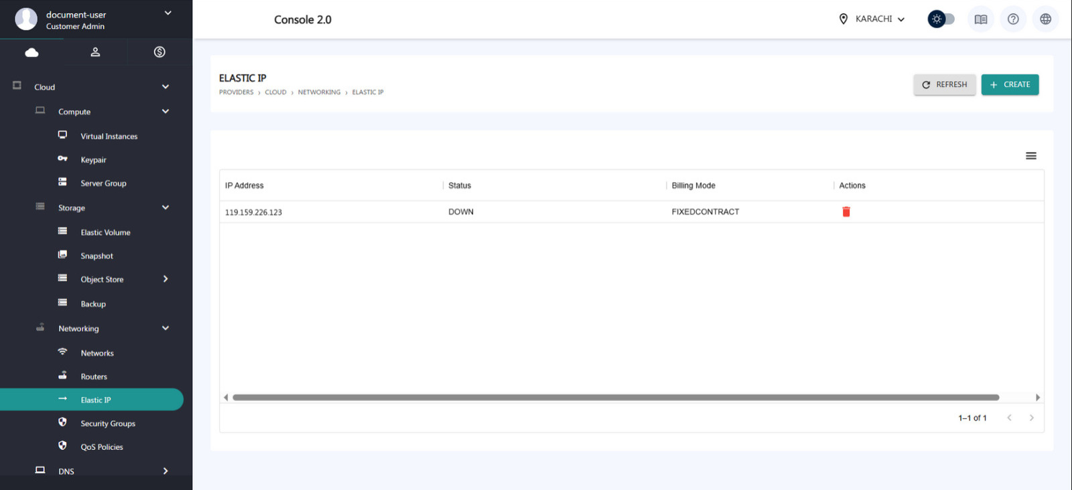1072x490 pixels.
Task: Click the REFRESH button
Action: [944, 84]
